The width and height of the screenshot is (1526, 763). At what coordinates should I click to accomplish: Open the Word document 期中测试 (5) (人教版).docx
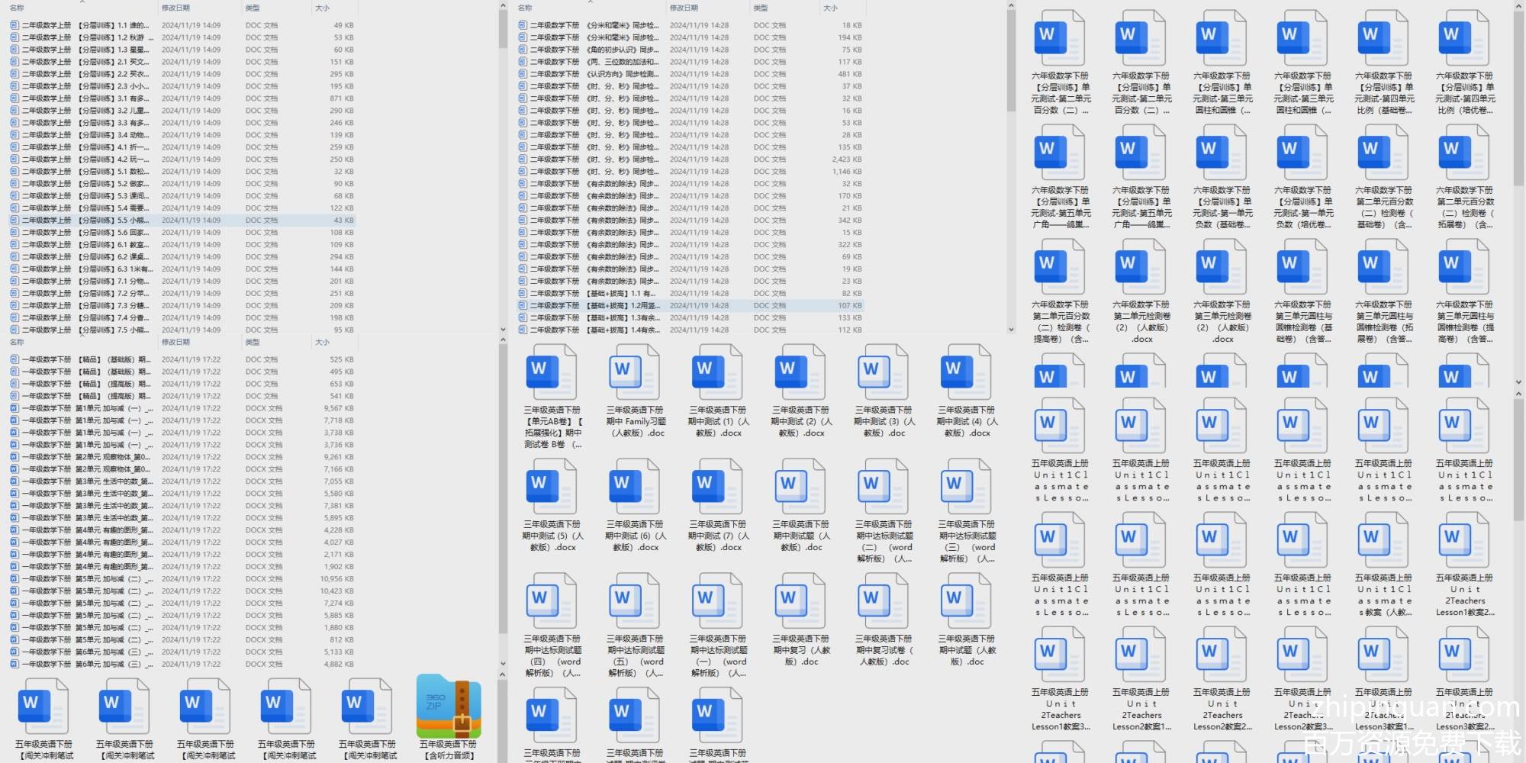[551, 488]
